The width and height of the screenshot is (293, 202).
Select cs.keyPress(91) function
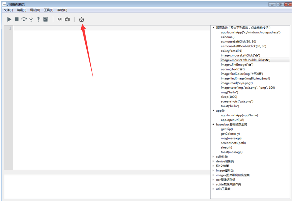coord(232,51)
